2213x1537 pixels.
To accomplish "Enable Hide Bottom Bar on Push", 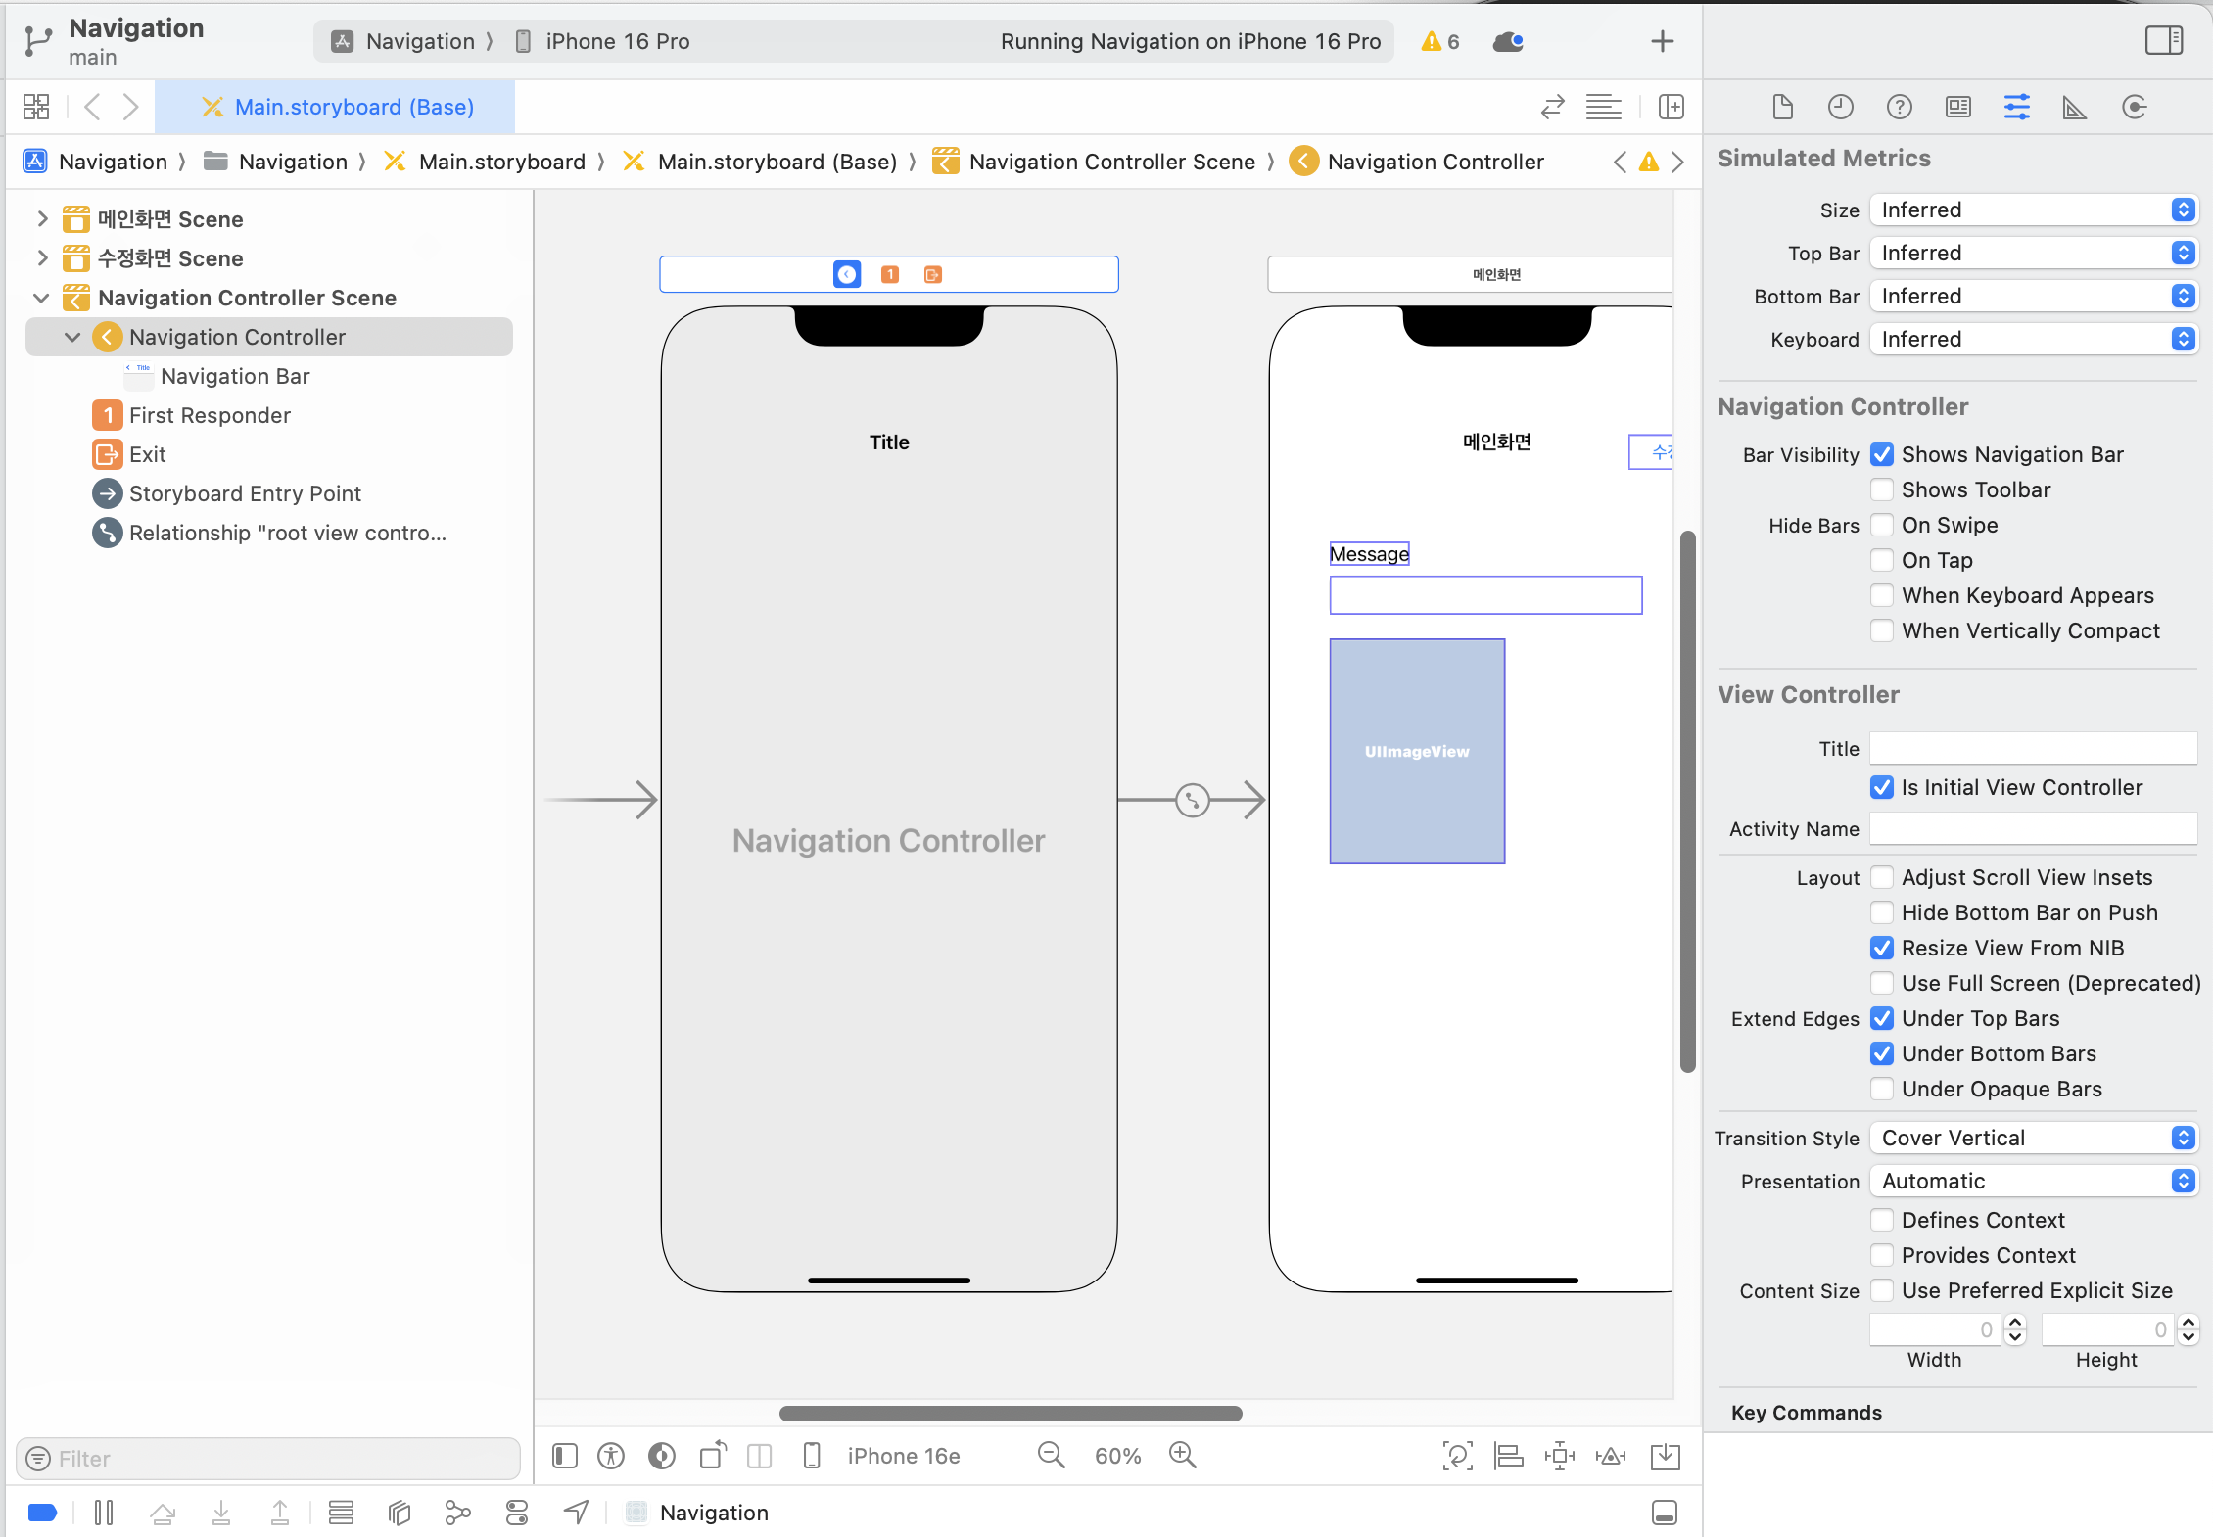I will [1882, 912].
